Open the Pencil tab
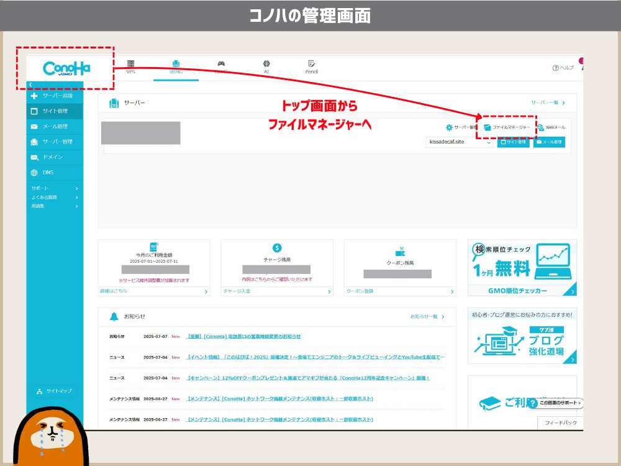The height and width of the screenshot is (466, 621). point(312,67)
